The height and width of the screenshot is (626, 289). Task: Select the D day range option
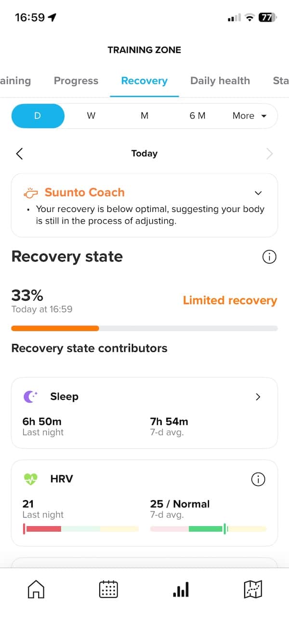click(x=38, y=116)
